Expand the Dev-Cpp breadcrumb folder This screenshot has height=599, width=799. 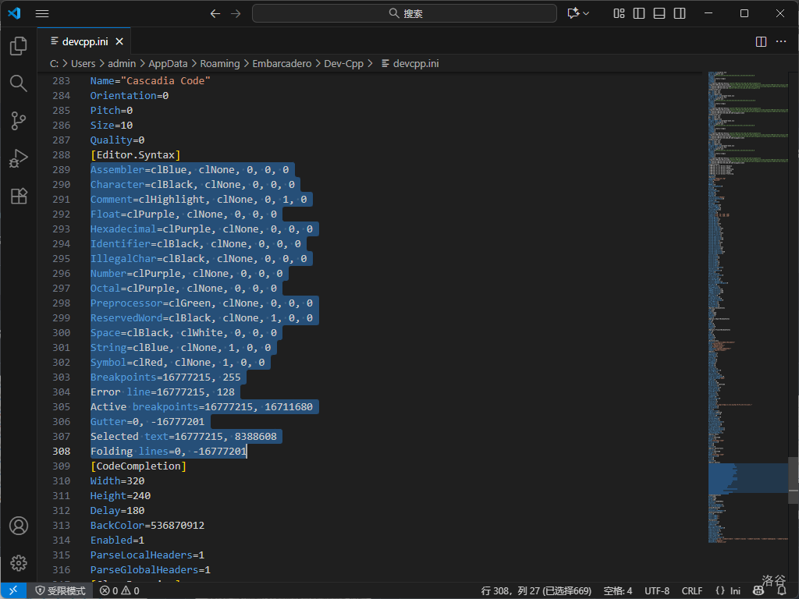[x=343, y=64]
